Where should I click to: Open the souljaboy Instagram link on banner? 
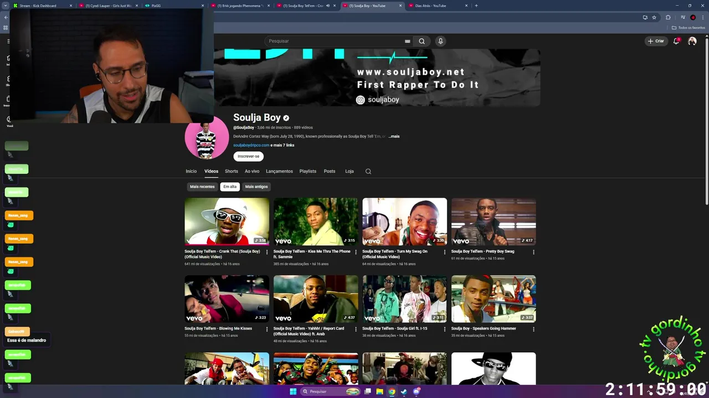378,99
